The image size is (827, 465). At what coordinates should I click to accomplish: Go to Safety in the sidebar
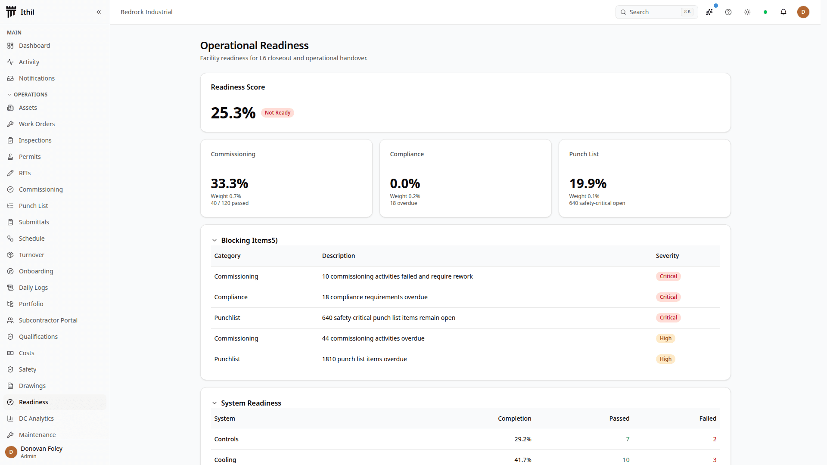tap(55, 369)
